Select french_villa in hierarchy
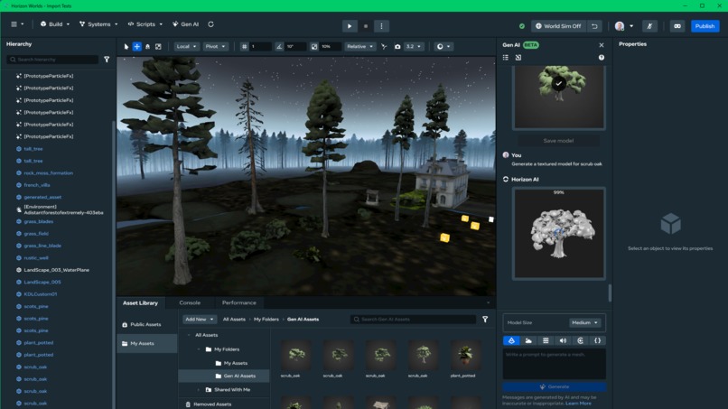728x409 pixels. point(37,185)
